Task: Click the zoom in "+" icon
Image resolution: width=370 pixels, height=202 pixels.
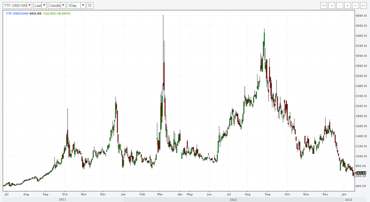Action: tap(347, 5)
